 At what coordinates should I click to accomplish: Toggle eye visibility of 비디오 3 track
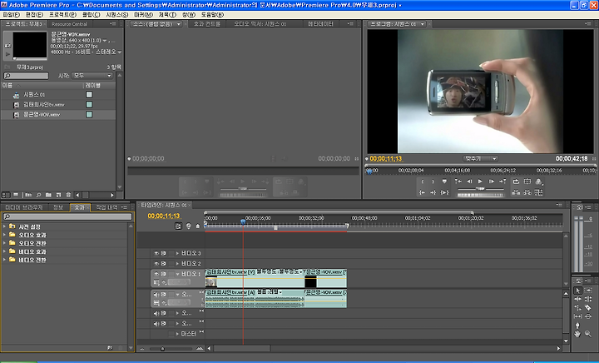pyautogui.click(x=156, y=253)
